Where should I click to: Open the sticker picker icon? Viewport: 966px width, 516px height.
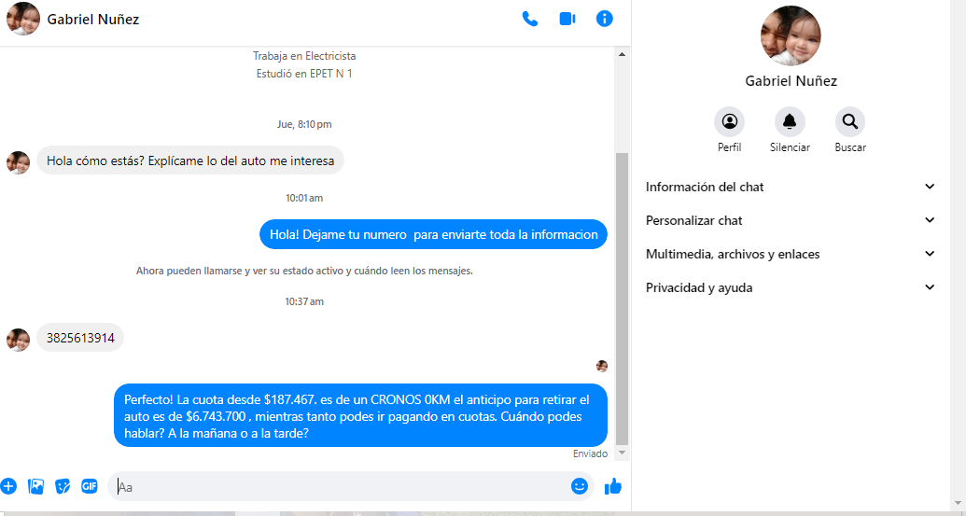(63, 486)
